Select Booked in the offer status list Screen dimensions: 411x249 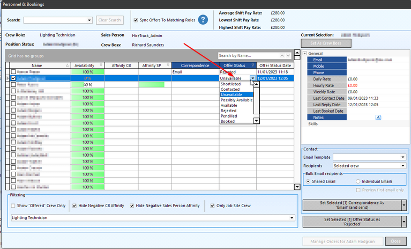click(227, 121)
